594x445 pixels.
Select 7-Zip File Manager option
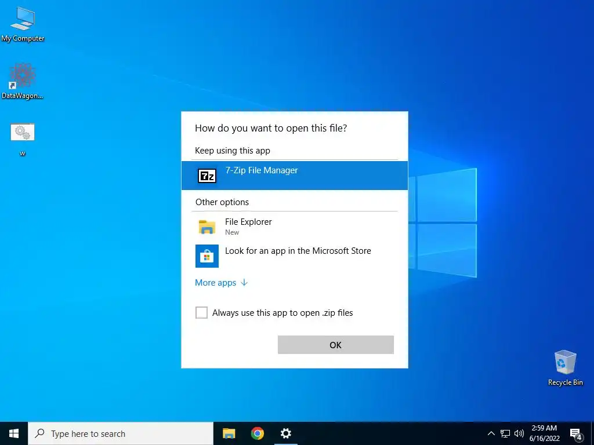tap(294, 176)
